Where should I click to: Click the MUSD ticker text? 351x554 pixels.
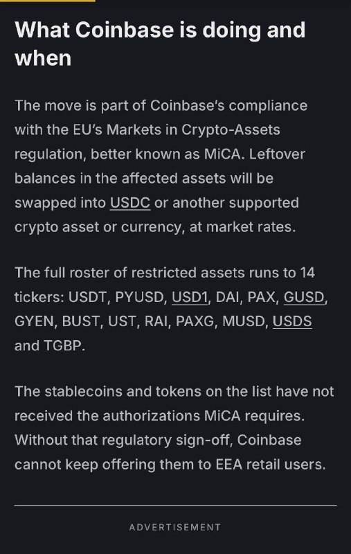(243, 321)
